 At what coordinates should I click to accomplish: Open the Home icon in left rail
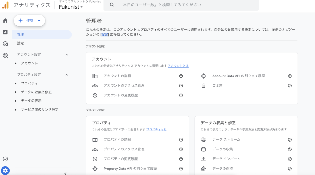coord(6,21)
